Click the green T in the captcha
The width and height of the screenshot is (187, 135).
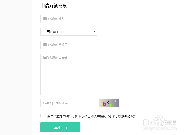(111, 105)
